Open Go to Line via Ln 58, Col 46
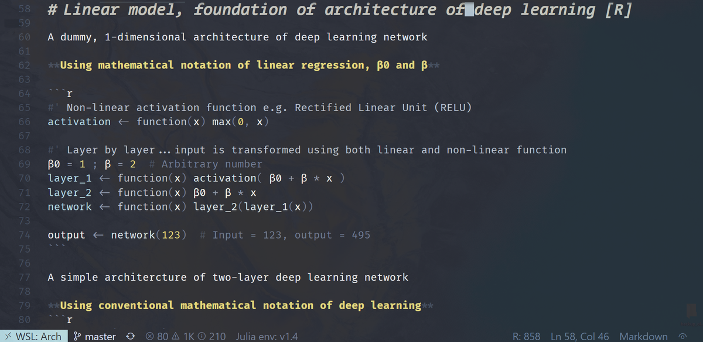Viewport: 703px width, 342px height. point(580,336)
